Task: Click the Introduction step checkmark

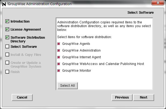Action: [7, 21]
